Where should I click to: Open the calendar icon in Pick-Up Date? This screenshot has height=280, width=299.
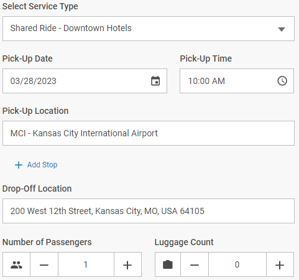[155, 81]
